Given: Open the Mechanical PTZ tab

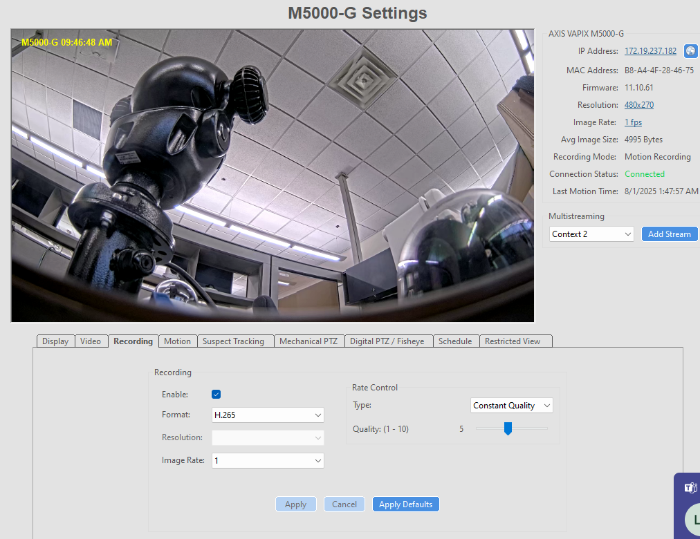Looking at the screenshot, I should tap(308, 341).
